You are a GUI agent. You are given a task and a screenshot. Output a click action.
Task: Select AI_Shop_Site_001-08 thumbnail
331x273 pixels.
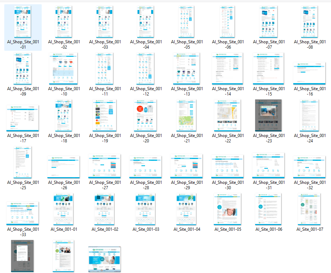(x=309, y=21)
